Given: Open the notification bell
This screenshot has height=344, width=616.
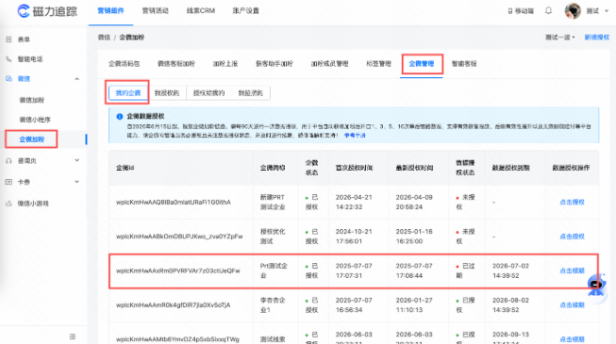Looking at the screenshot, I should pyautogui.click(x=548, y=10).
